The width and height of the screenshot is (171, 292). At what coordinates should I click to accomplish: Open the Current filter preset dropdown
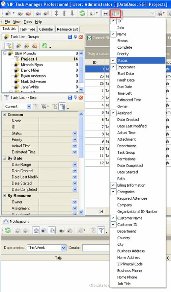[29, 106]
